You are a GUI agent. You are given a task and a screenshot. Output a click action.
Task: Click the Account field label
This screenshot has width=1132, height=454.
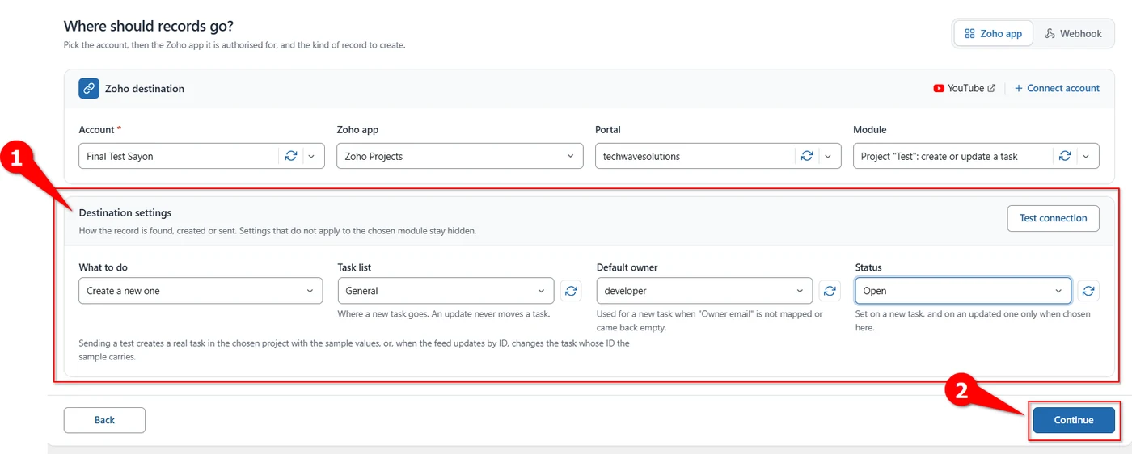(x=100, y=129)
